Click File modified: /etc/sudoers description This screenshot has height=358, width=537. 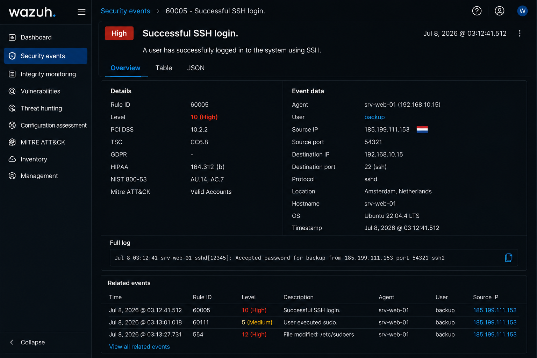[318, 335]
